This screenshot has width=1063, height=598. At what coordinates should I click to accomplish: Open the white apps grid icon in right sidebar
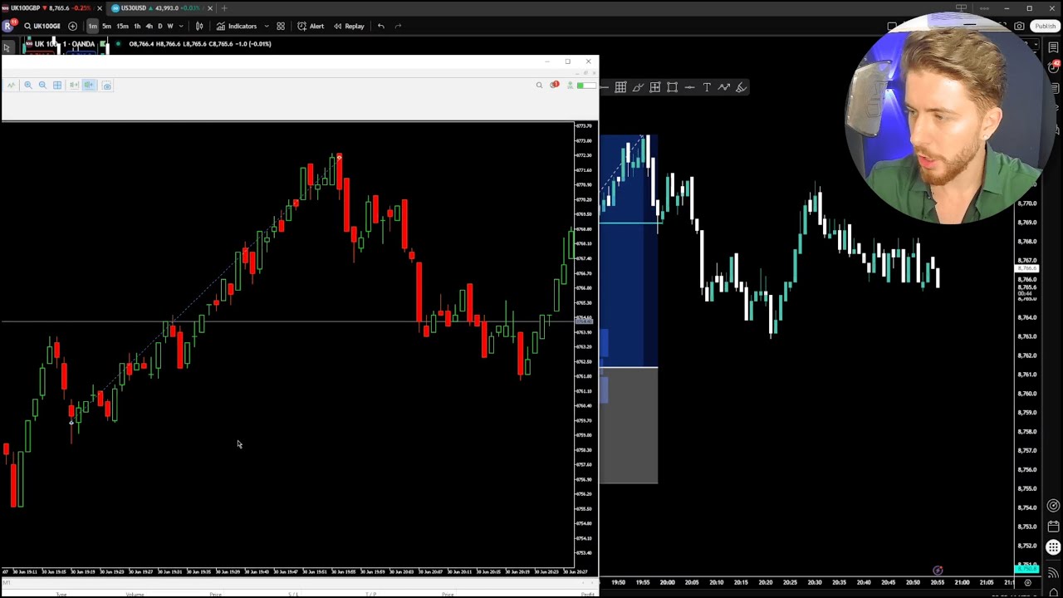[x=1053, y=547]
